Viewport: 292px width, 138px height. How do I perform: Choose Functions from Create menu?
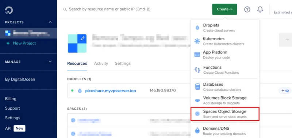pos(225,70)
